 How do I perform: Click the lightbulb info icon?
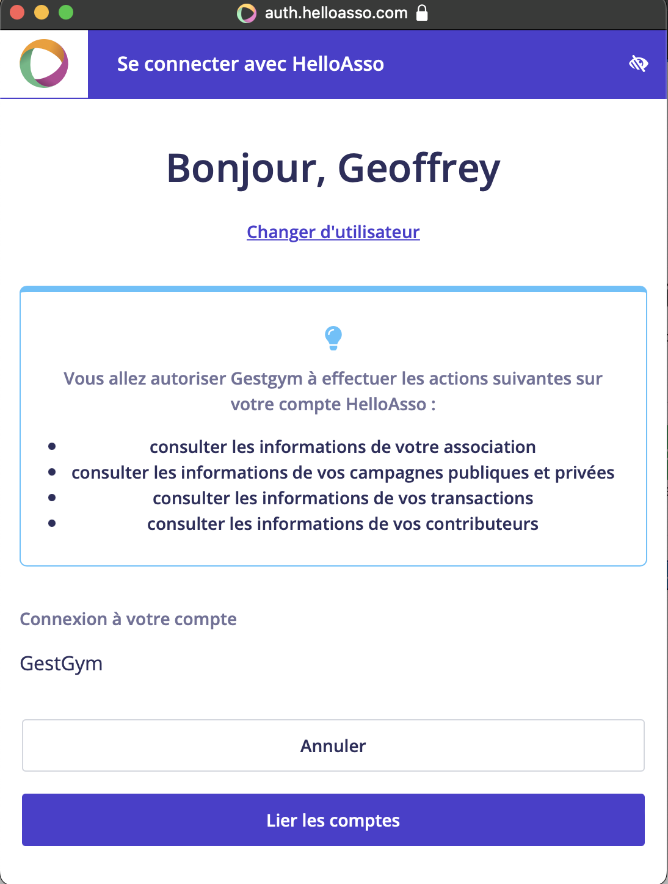click(333, 338)
